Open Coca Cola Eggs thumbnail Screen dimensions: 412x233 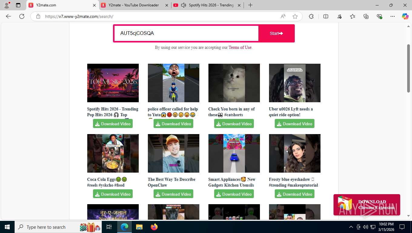113,153
